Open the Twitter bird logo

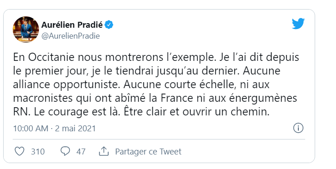click(x=298, y=24)
